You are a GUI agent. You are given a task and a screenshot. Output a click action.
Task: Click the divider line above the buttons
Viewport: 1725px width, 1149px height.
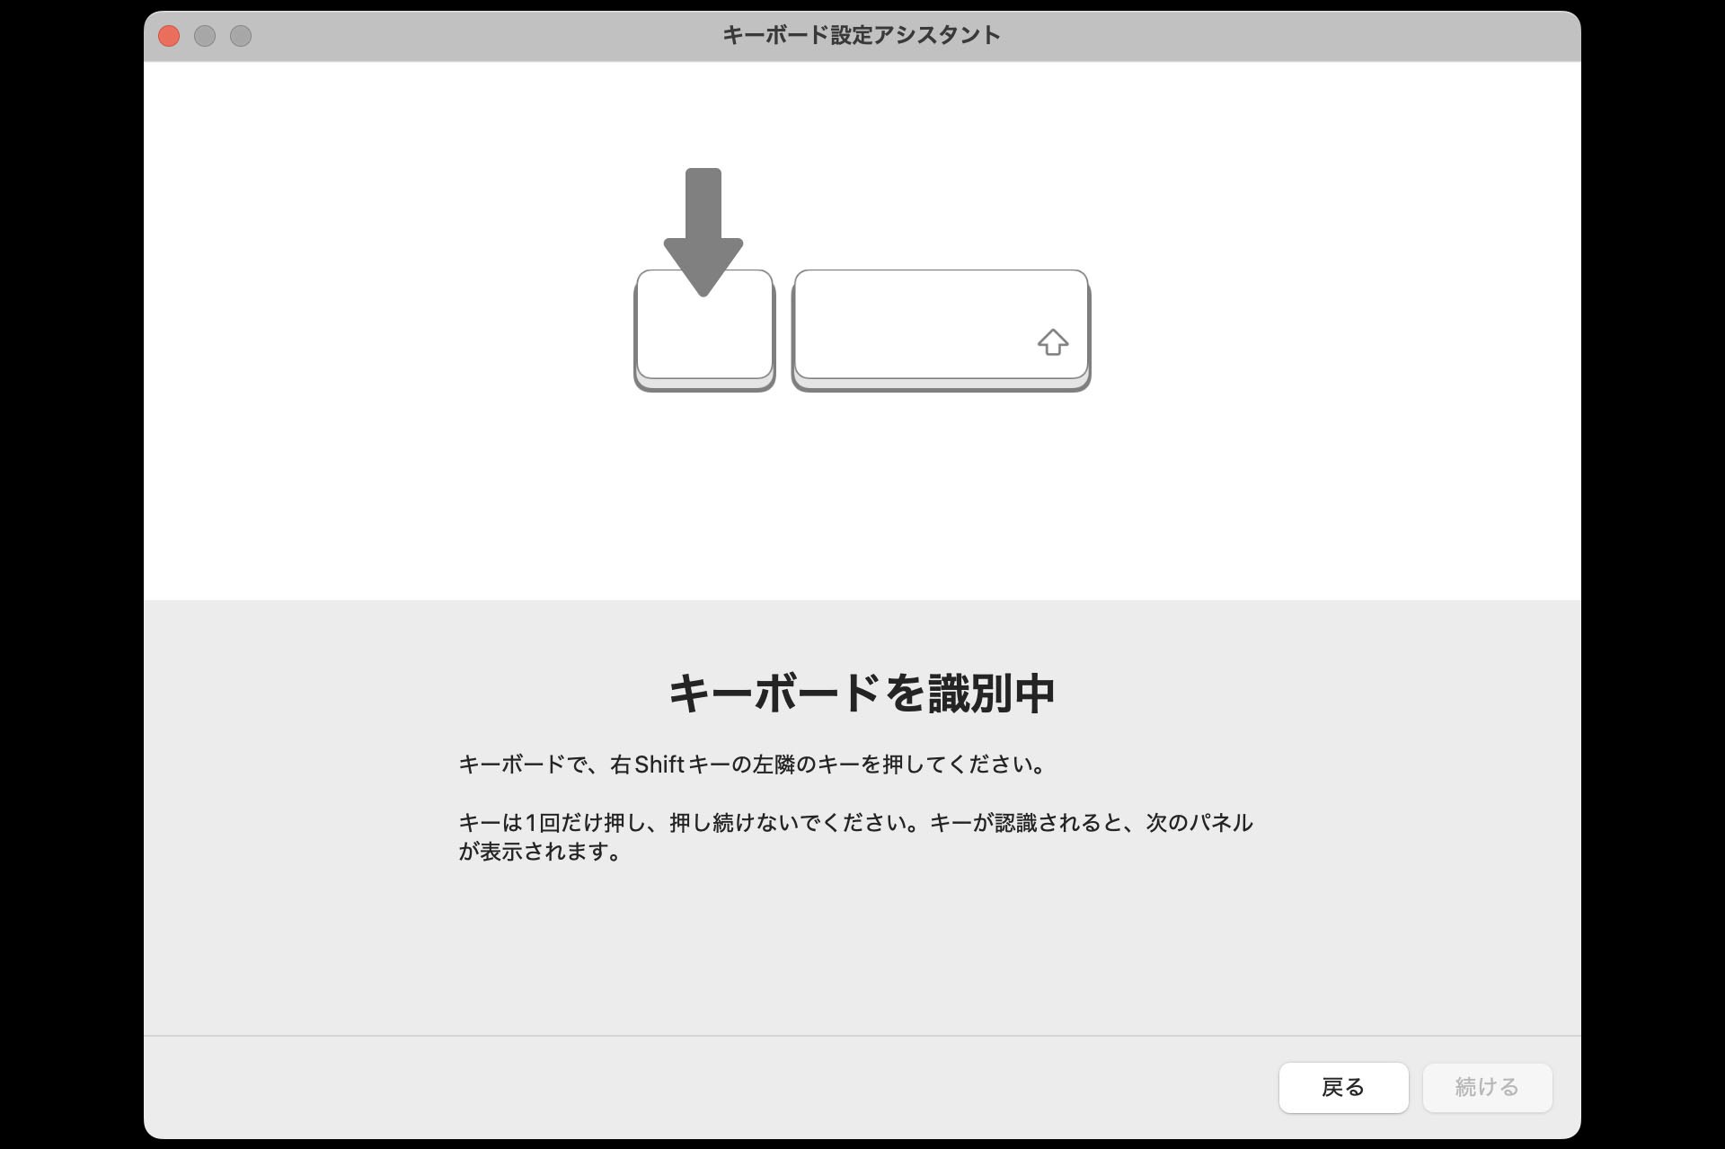[x=862, y=1036]
